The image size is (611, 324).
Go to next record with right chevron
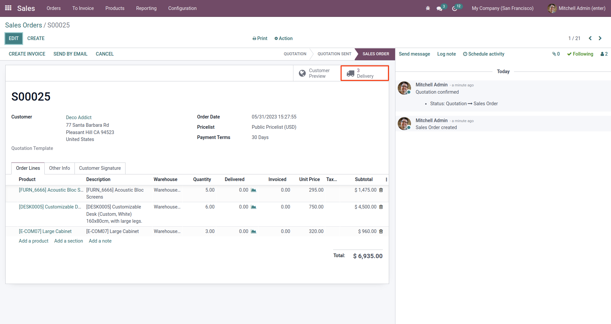click(x=600, y=38)
